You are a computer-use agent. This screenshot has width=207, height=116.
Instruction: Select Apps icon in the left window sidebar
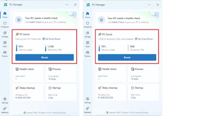5,44
